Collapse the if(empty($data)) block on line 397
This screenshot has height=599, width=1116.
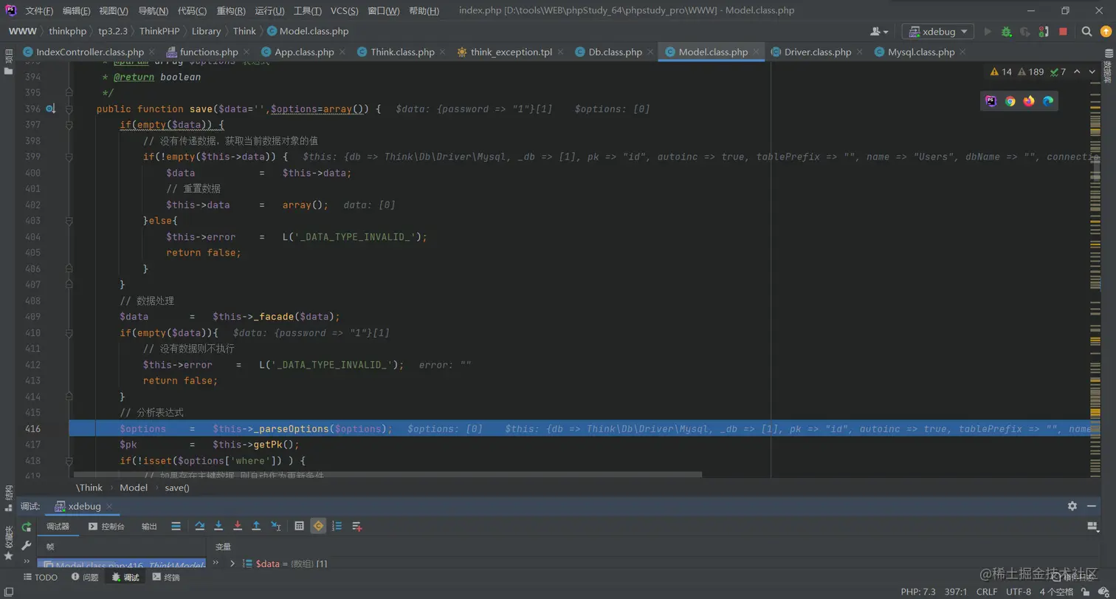[x=69, y=125]
